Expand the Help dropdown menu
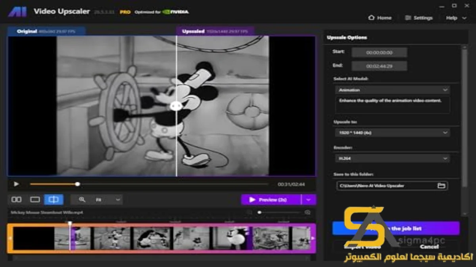The height and width of the screenshot is (267, 476). click(x=456, y=18)
